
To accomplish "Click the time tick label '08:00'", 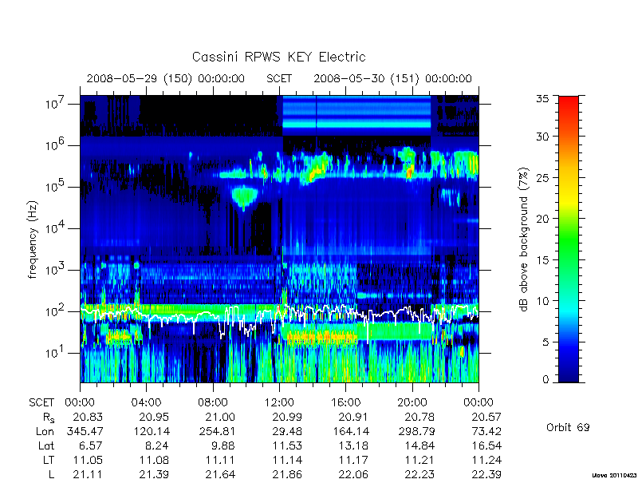I will coord(213,402).
